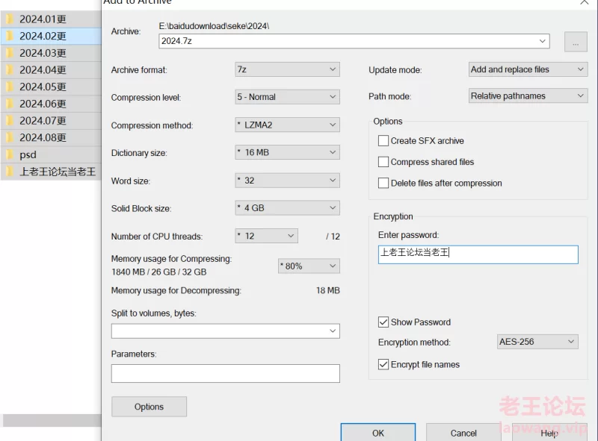Click folder icon of 上老王论坛当老王
This screenshot has width=598, height=441.
click(10, 172)
